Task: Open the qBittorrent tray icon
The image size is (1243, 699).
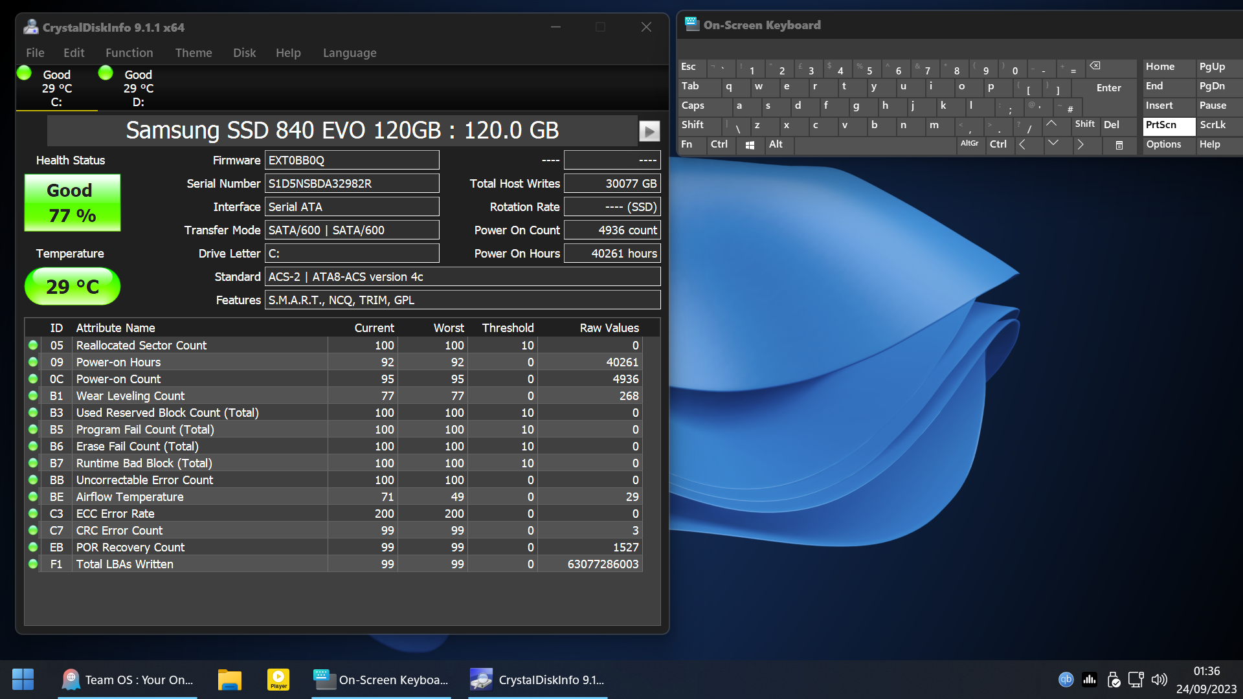Action: click(x=1066, y=680)
